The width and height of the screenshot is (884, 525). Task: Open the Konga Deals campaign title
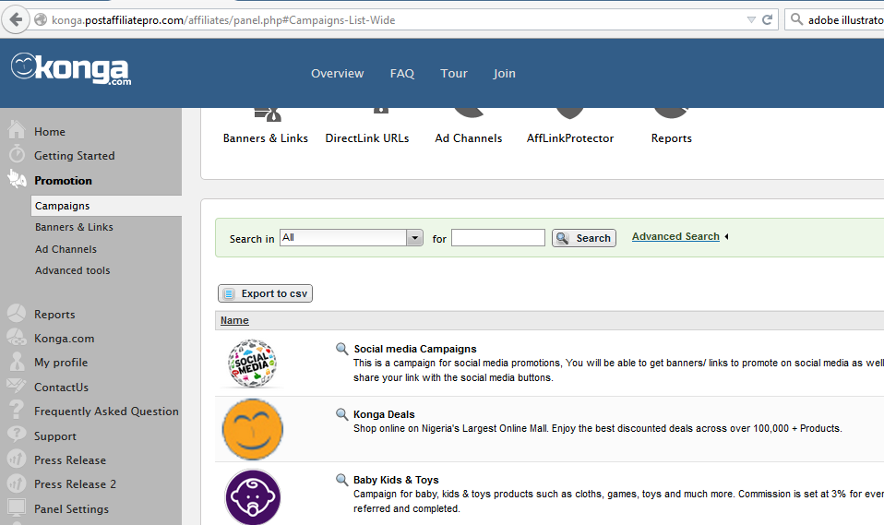tap(384, 414)
